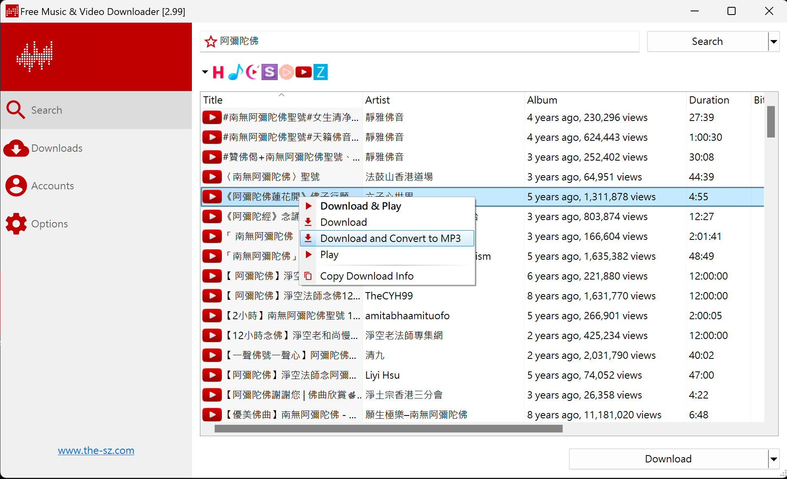Image resolution: width=787 pixels, height=479 pixels.
Task: Select the YouTube source icon
Action: point(303,72)
